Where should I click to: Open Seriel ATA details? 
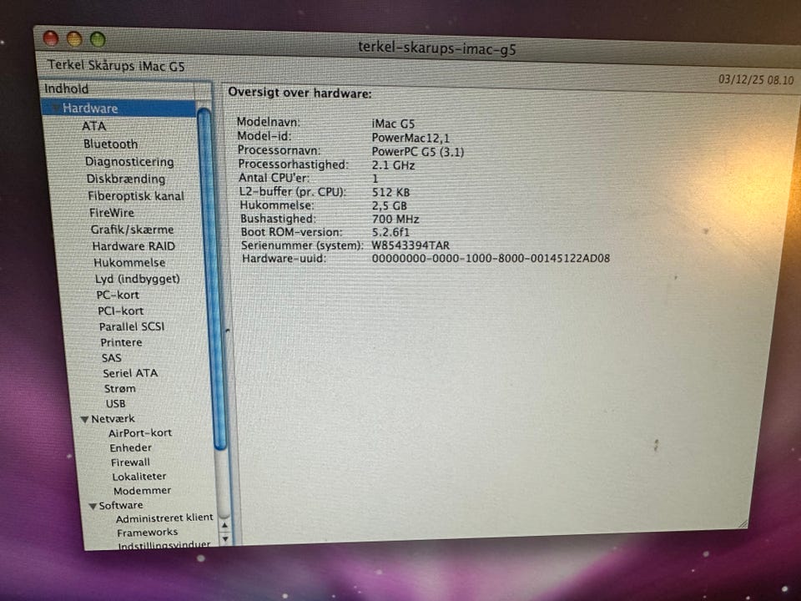[131, 373]
